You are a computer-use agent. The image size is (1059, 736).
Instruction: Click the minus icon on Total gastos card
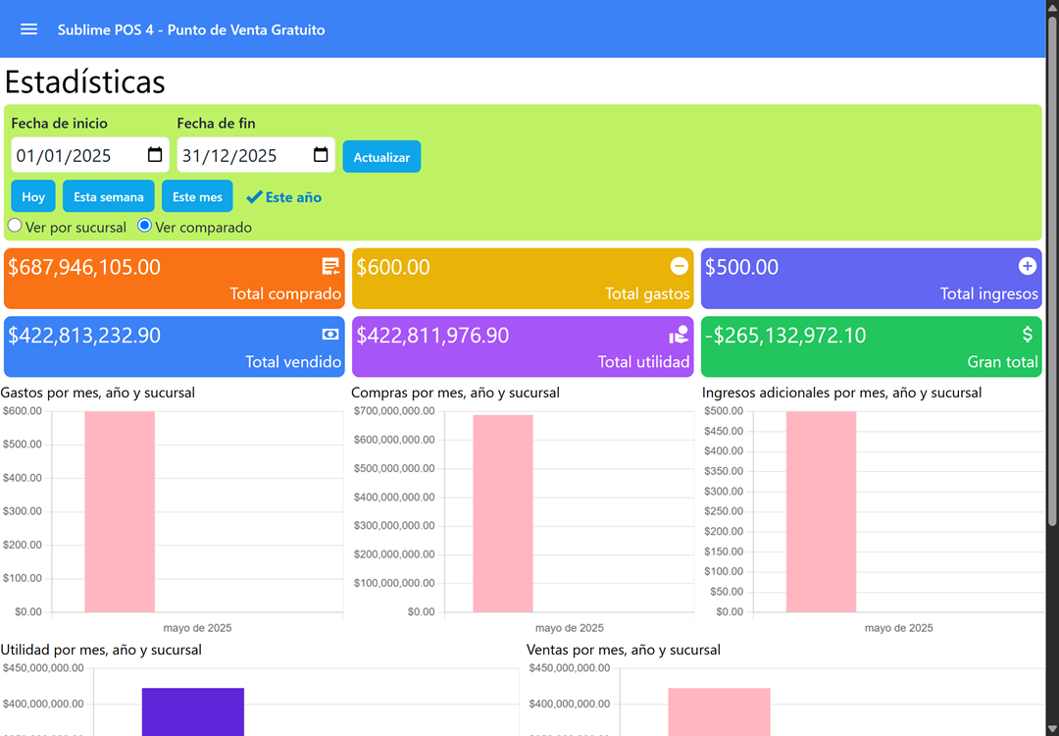point(679,266)
